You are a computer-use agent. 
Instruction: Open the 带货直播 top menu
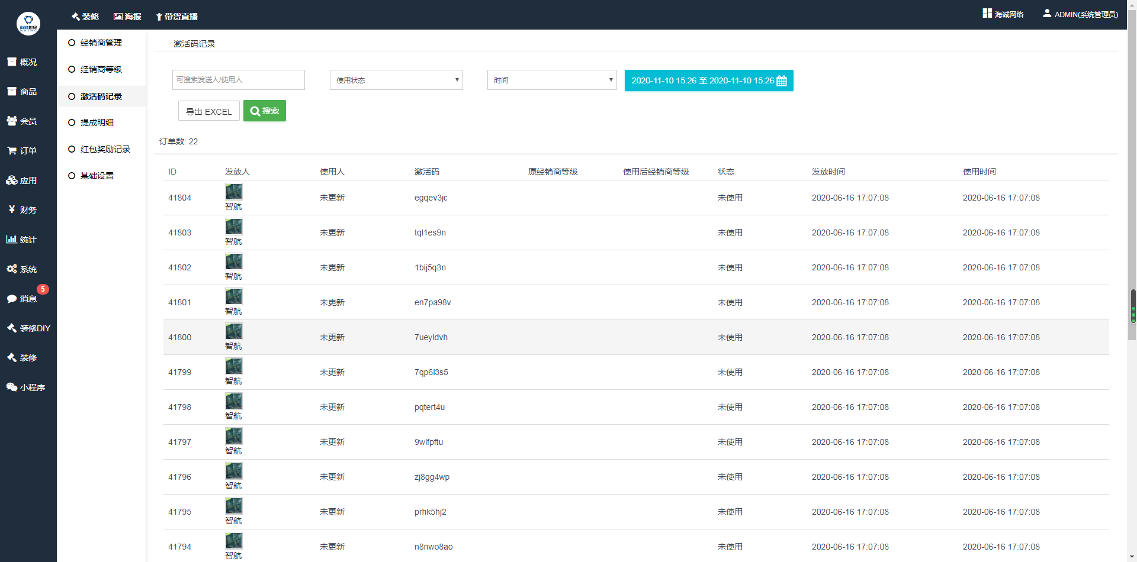coord(176,17)
